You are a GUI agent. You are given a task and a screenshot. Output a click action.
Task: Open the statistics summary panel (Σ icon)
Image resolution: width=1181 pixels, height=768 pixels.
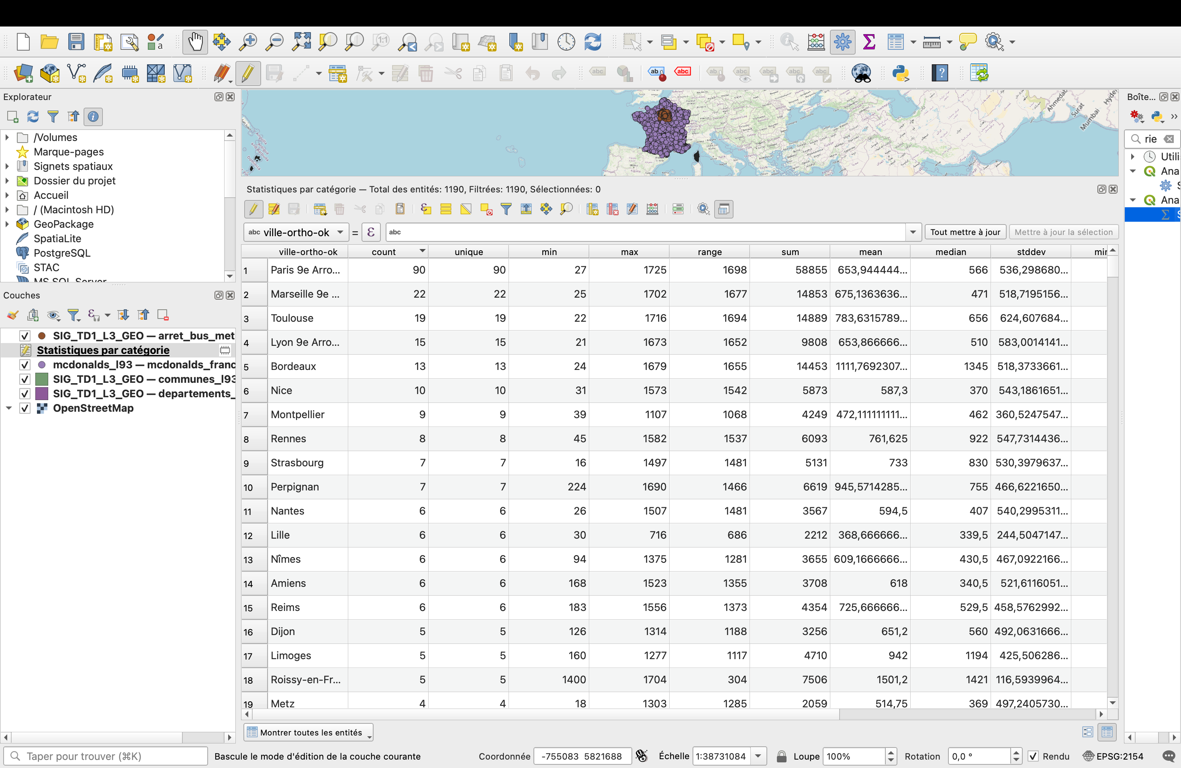(869, 42)
